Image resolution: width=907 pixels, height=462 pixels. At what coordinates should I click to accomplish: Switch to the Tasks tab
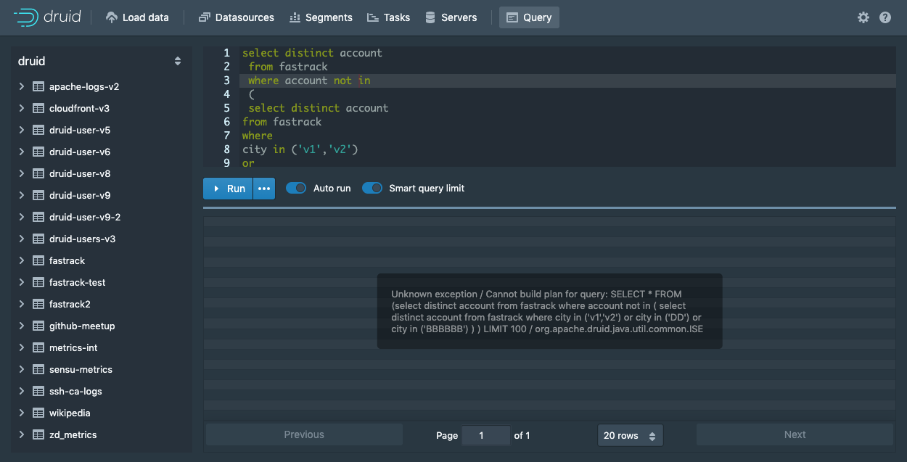(389, 17)
